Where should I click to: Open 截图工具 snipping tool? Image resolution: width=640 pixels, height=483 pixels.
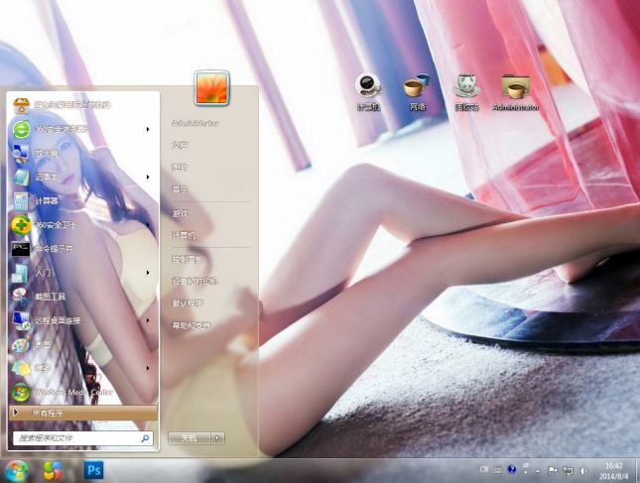coord(50,297)
